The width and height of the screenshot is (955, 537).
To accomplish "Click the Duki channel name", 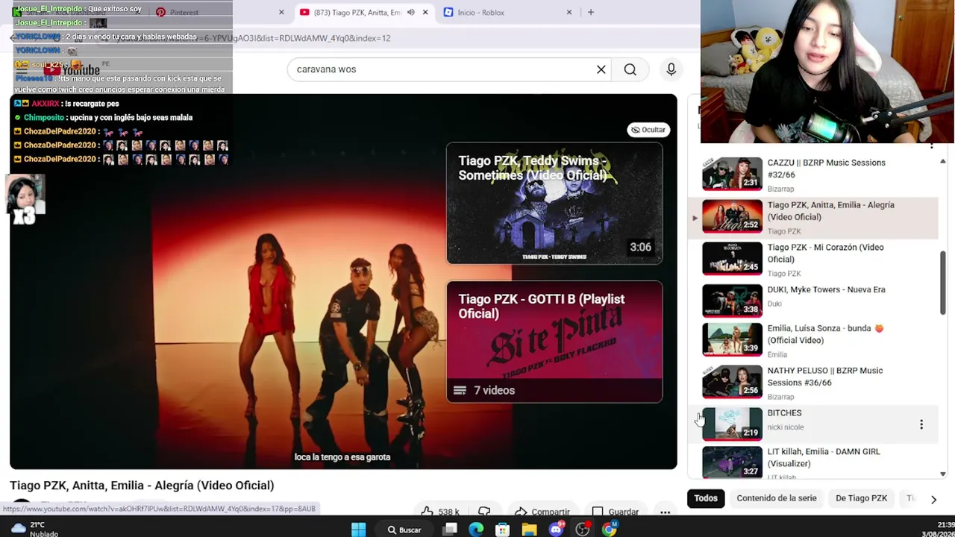I will point(774,304).
